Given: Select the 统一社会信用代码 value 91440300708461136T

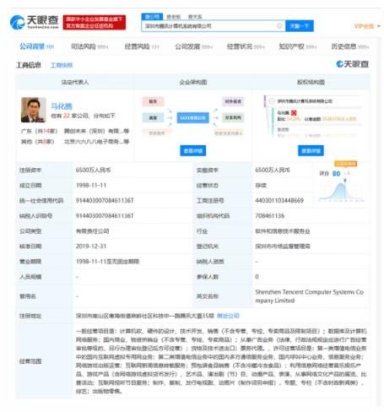Looking at the screenshot, I should (105, 200).
